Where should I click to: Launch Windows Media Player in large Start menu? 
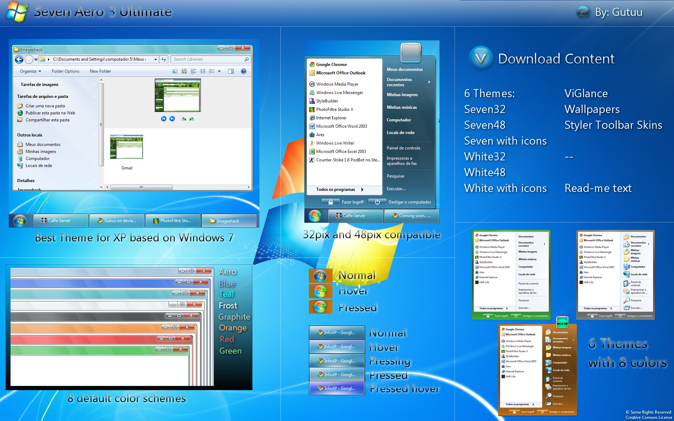tap(334, 84)
